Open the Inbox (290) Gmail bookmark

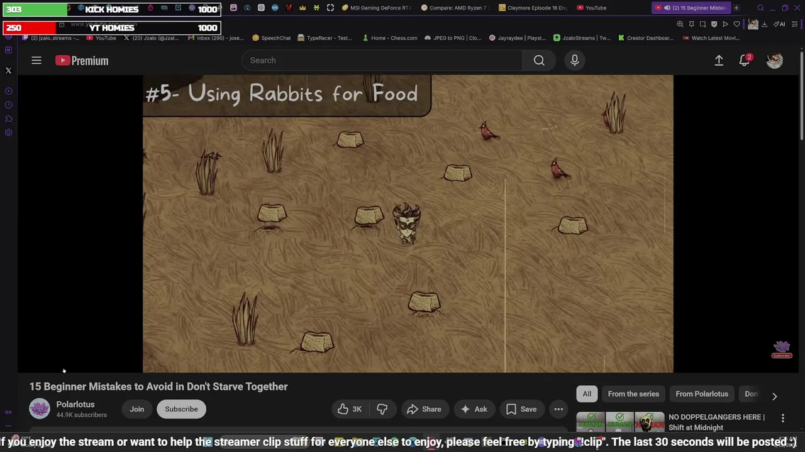pyautogui.click(x=216, y=38)
